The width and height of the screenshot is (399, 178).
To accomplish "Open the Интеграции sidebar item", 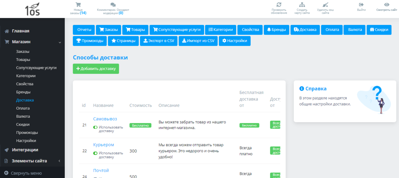I will pyautogui.click(x=25, y=150).
